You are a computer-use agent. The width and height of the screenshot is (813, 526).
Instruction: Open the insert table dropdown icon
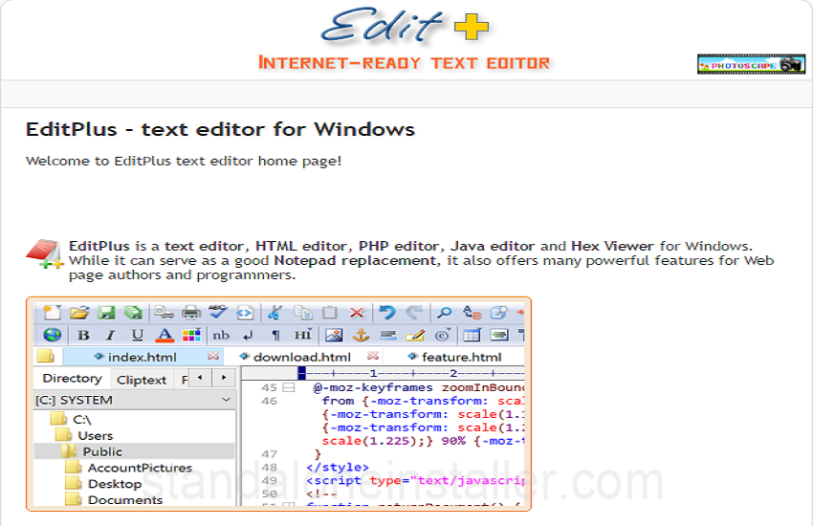tap(472, 336)
